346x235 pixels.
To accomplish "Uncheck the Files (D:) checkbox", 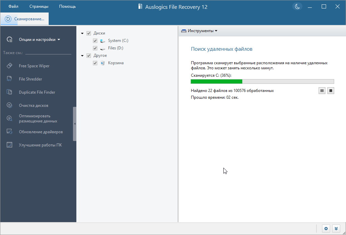I will coord(95,48).
